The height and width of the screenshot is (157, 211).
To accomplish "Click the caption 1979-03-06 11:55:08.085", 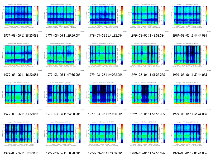I will pyautogui.click(x=105, y=114).
